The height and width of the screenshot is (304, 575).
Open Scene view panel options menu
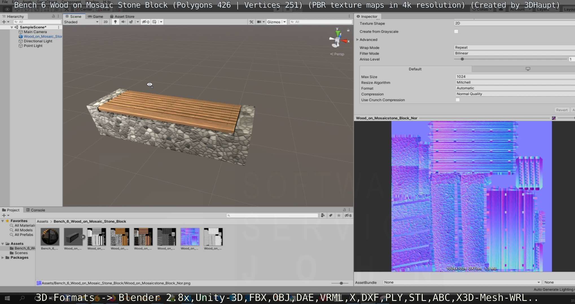(x=349, y=16)
